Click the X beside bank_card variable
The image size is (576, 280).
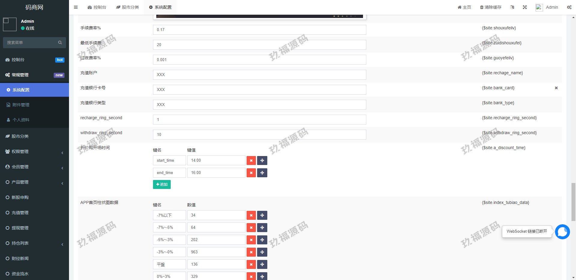pos(556,88)
